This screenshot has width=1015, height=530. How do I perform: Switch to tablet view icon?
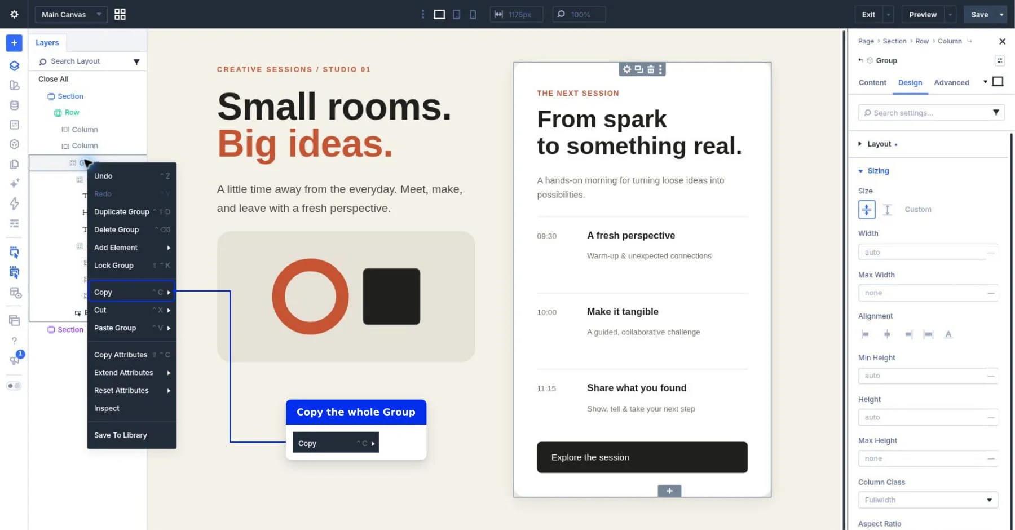pos(457,14)
